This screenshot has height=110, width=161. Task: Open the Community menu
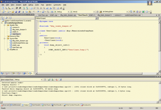pyautogui.click(x=57, y=5)
